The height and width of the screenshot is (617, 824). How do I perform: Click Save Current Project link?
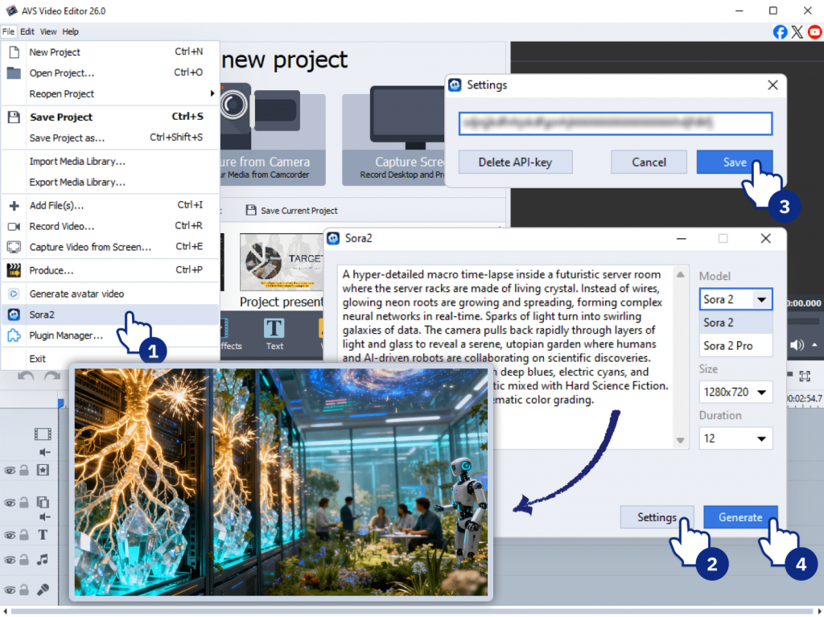[x=292, y=211]
